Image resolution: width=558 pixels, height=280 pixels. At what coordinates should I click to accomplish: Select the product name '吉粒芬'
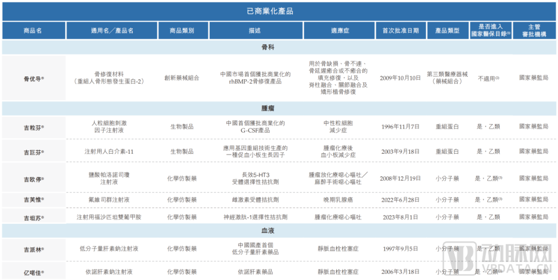click(x=34, y=127)
